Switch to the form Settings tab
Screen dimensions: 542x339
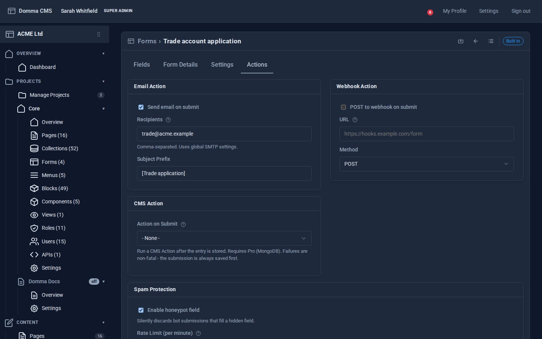[222, 65]
